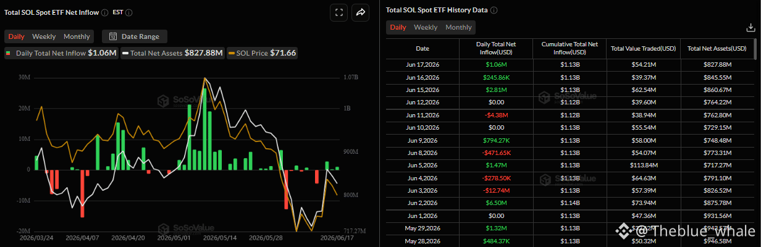
Task: Click Total Net Assets(USD) column header
Action: (x=717, y=48)
